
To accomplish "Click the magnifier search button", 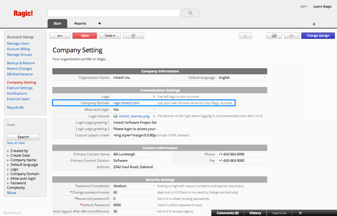I will point(191,13).
